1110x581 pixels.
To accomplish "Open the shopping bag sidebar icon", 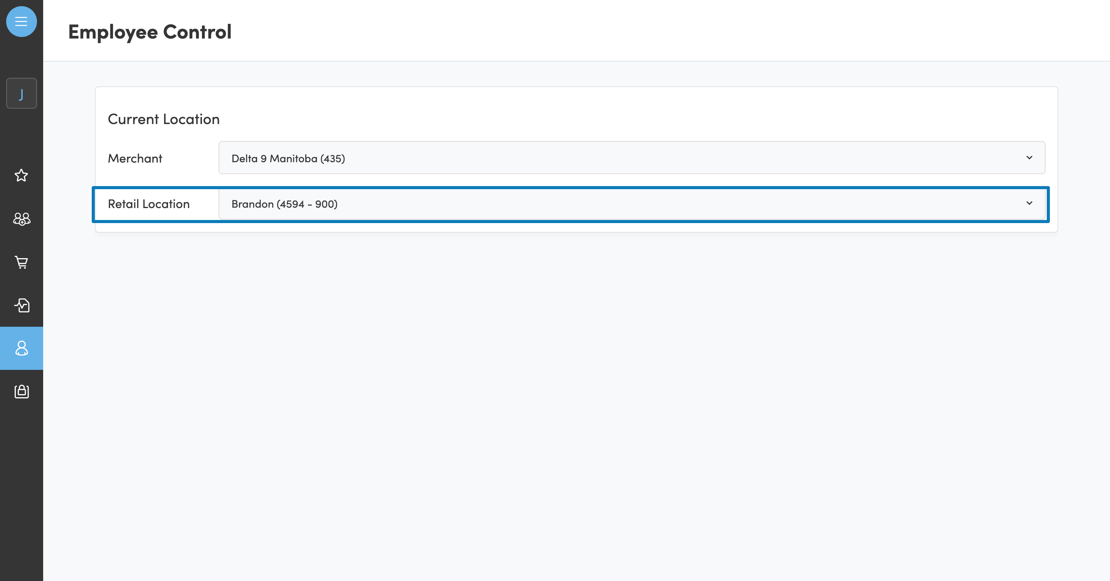I will click(x=21, y=391).
